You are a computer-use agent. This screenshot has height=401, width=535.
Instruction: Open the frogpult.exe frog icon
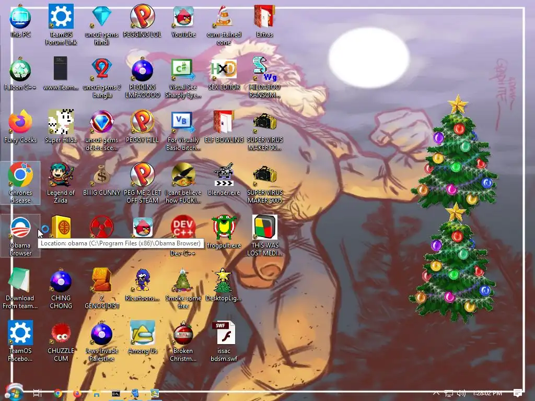click(x=224, y=232)
